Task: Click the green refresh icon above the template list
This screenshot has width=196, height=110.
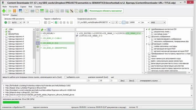Action: point(42,30)
